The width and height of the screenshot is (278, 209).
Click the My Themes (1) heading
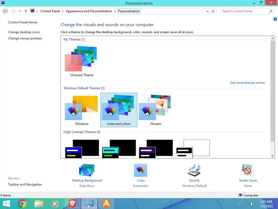(x=74, y=39)
